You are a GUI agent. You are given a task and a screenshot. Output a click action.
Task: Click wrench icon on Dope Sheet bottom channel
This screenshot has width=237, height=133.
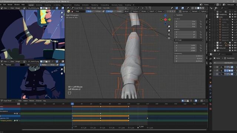click(15, 121)
